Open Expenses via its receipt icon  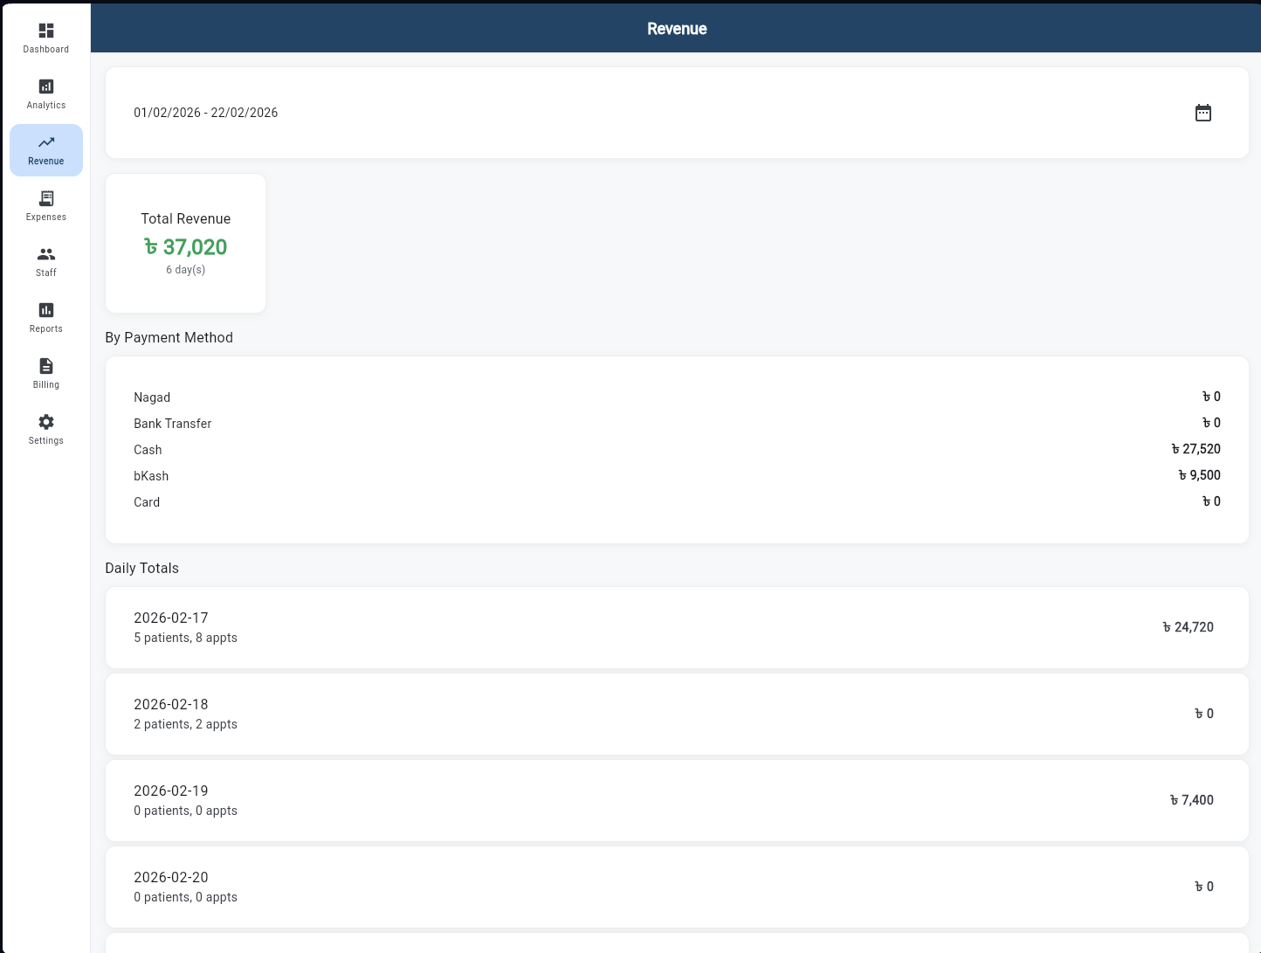click(x=45, y=197)
